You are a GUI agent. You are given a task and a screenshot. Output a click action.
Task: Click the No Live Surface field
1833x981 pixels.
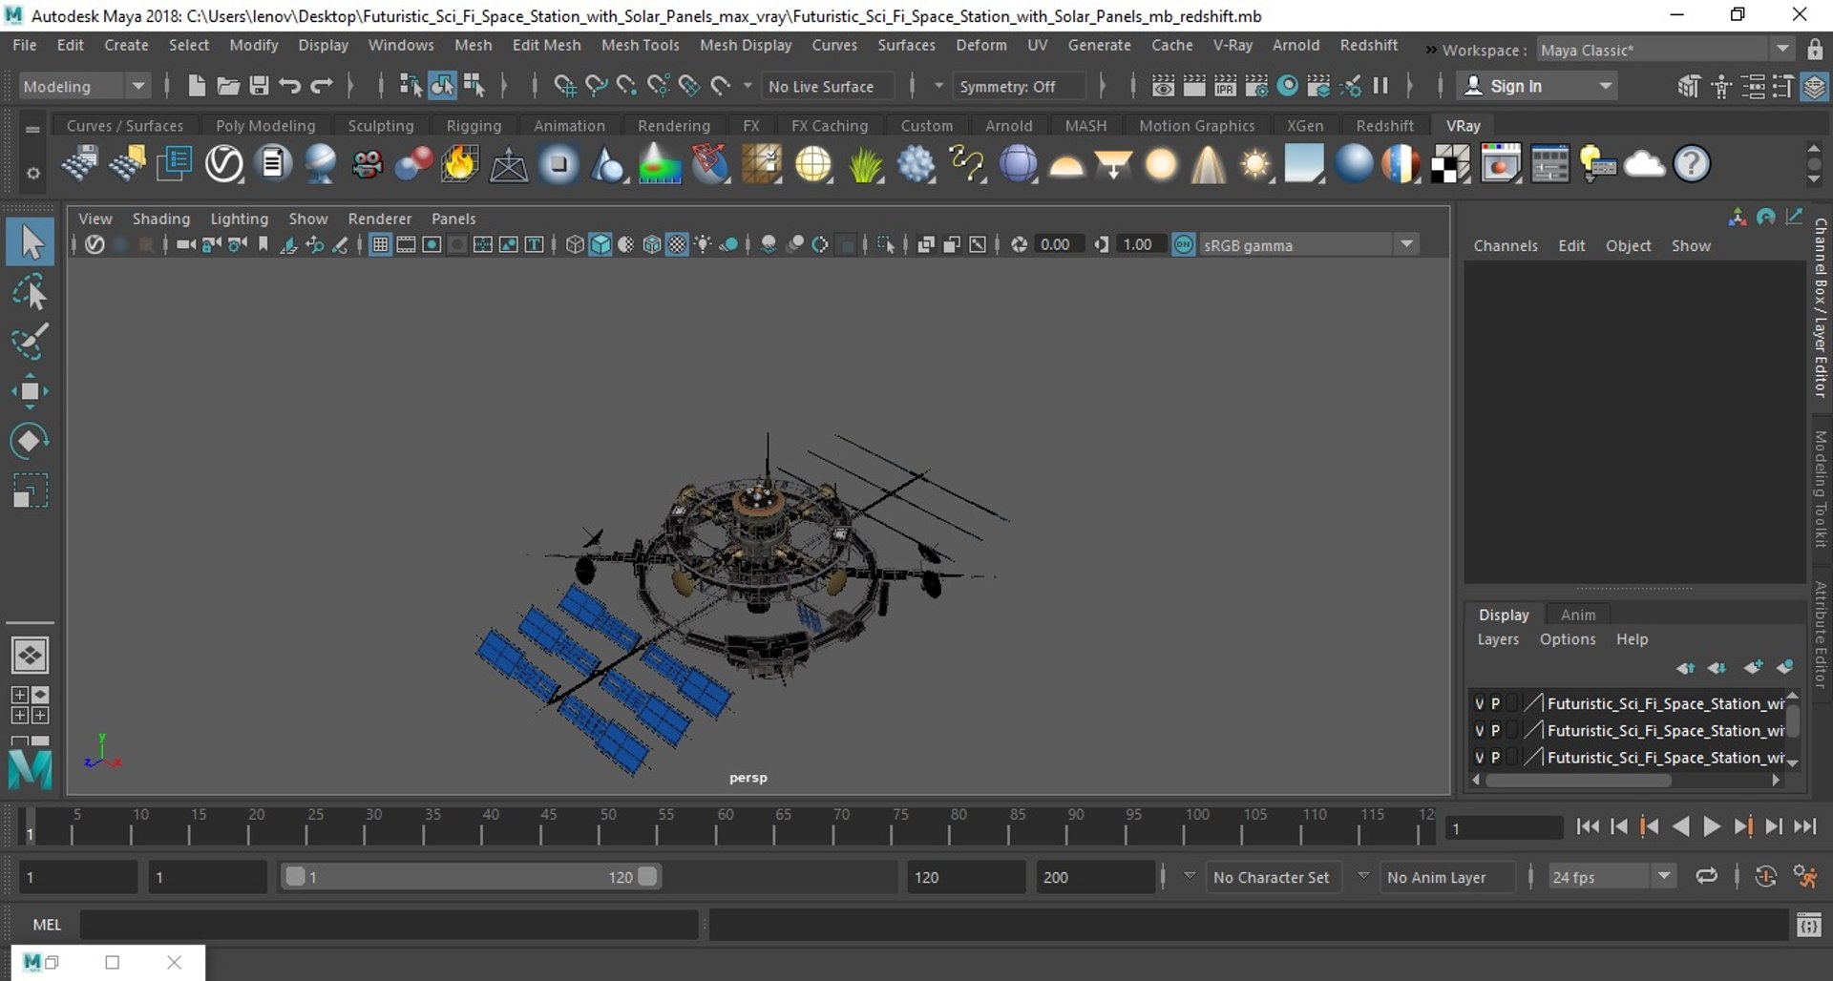coord(827,86)
